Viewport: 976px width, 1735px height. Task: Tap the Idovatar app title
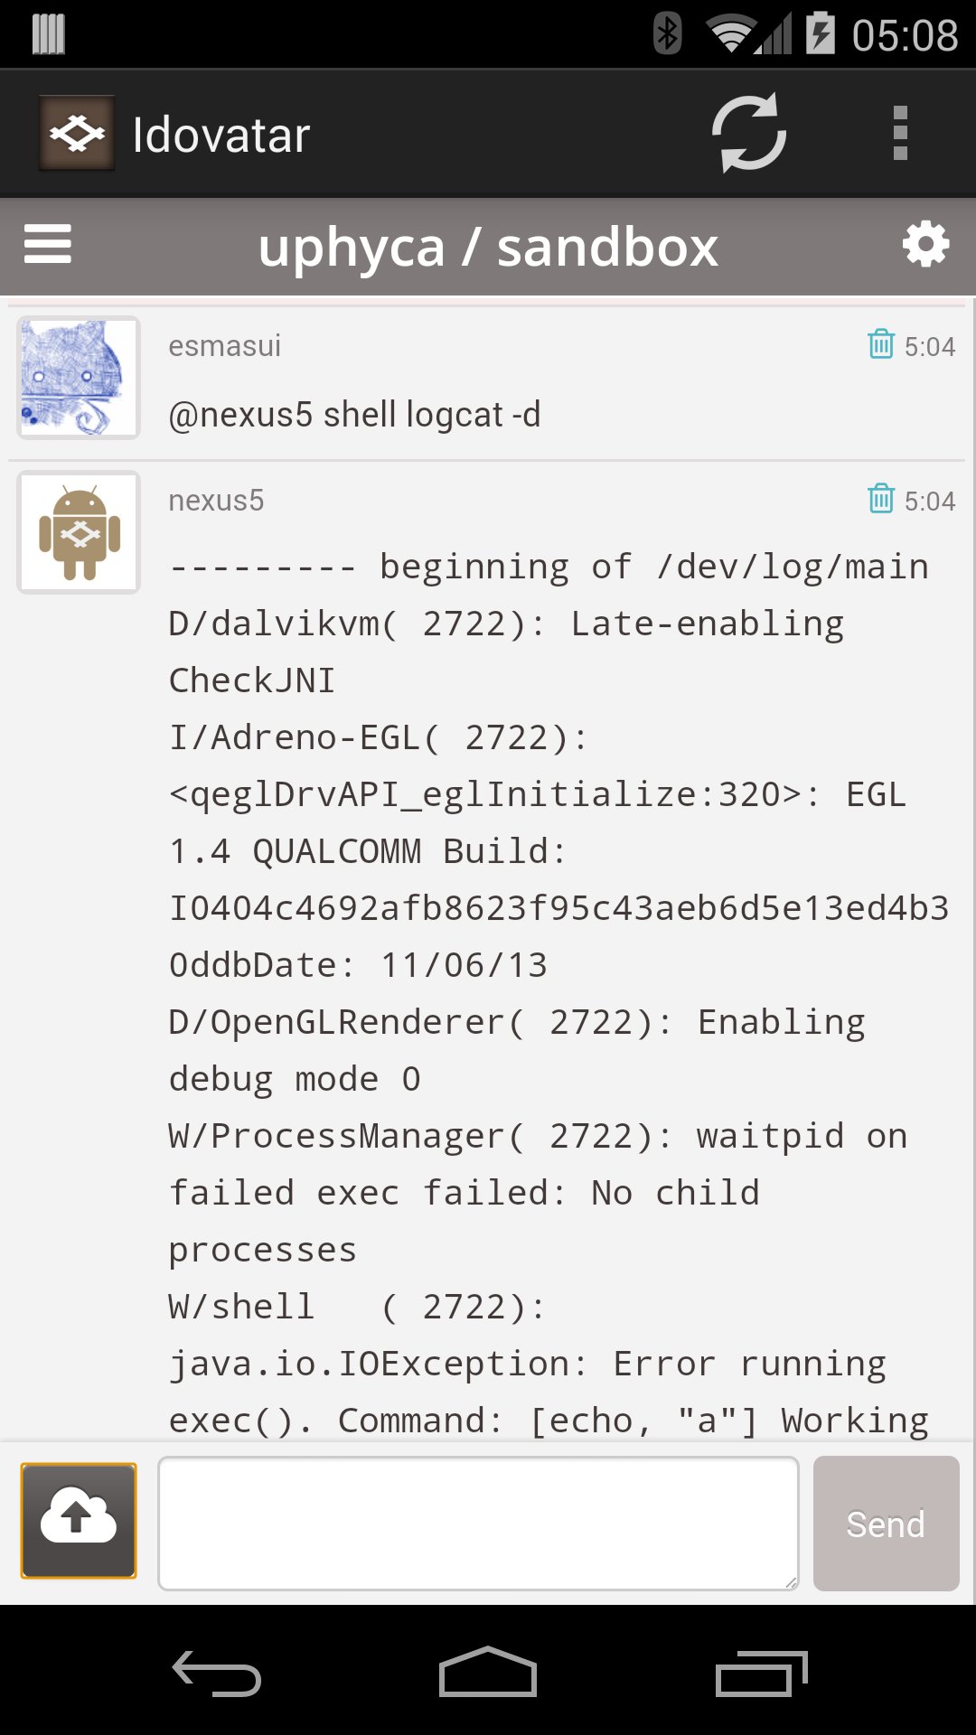coord(221,136)
